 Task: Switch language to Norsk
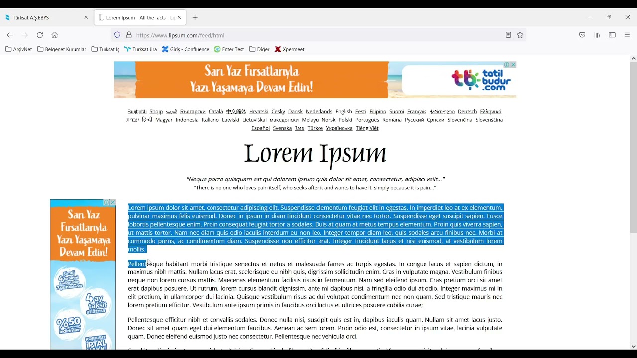pyautogui.click(x=328, y=120)
